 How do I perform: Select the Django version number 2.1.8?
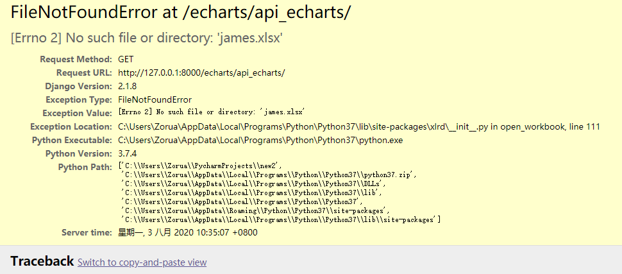127,86
